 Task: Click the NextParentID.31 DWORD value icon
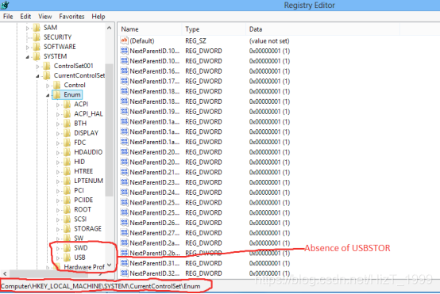pyautogui.click(x=125, y=263)
